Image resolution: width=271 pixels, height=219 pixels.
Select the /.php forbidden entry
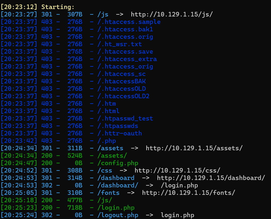click(x=107, y=141)
